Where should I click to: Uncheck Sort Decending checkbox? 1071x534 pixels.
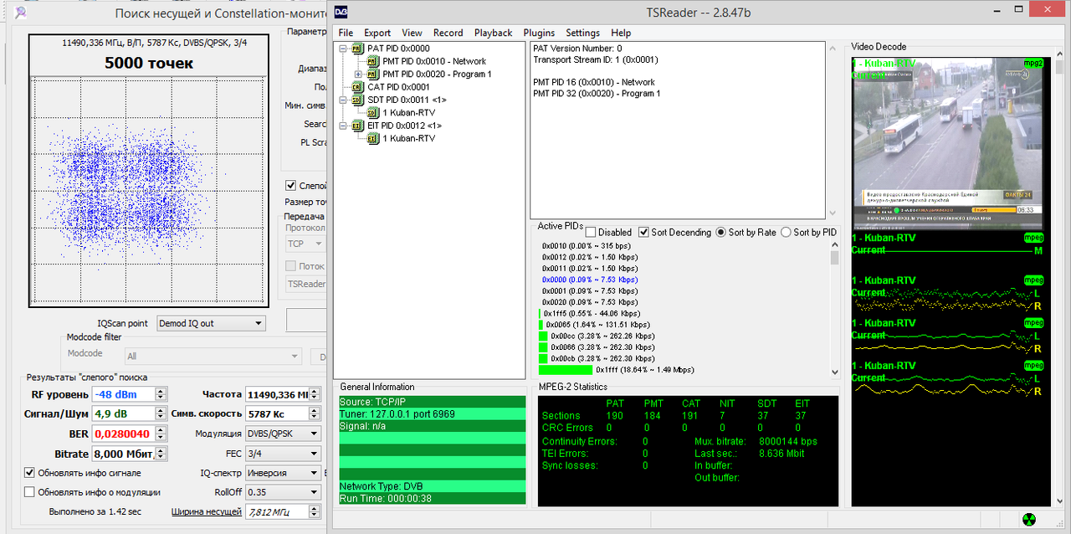pyautogui.click(x=643, y=233)
